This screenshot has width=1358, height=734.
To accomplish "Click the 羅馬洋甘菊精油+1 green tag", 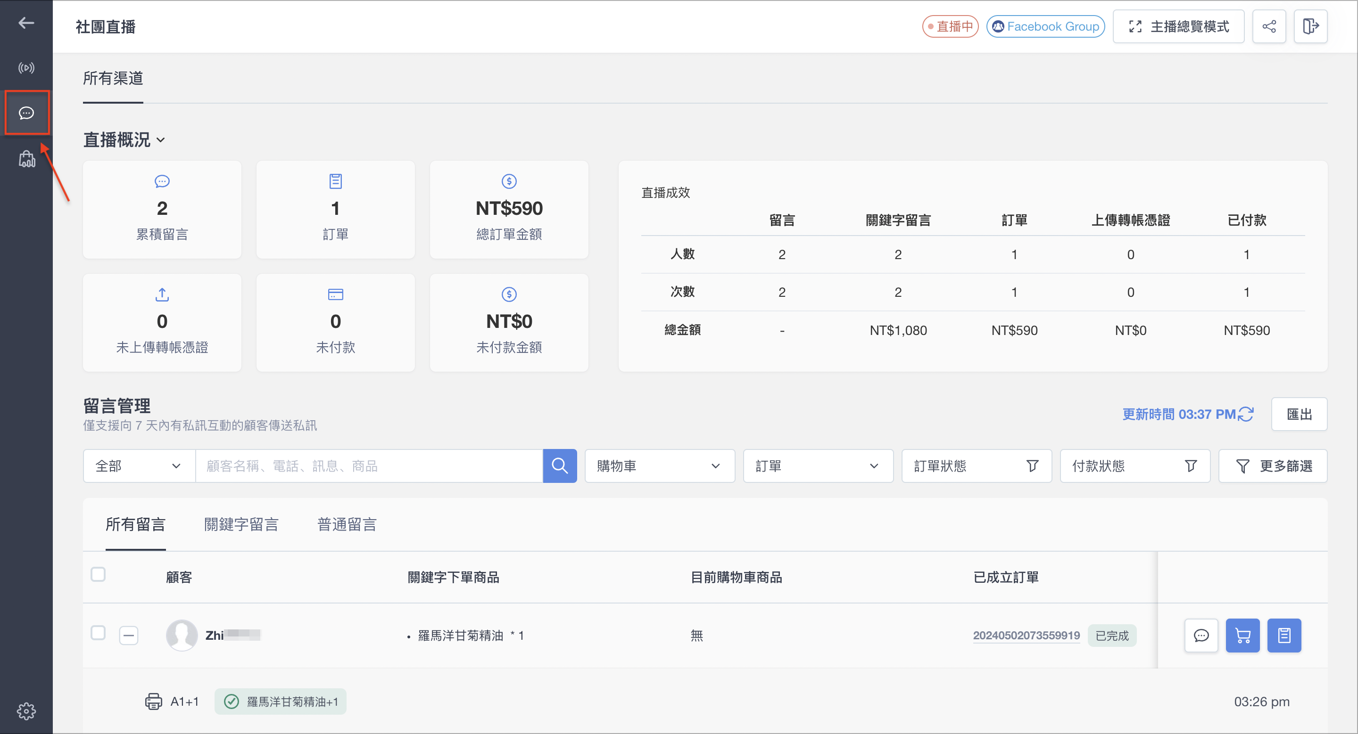I will coord(281,701).
